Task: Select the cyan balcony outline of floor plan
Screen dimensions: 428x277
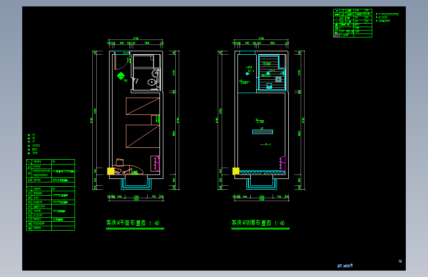Action: point(136,184)
